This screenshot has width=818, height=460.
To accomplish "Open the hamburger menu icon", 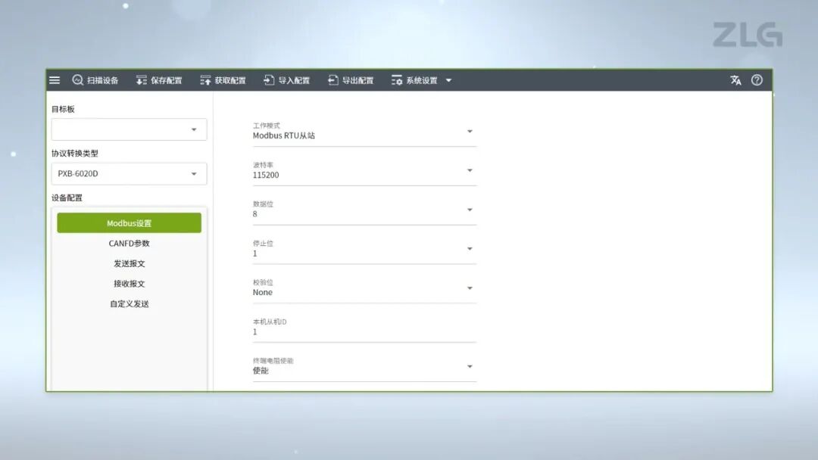I will coord(55,80).
